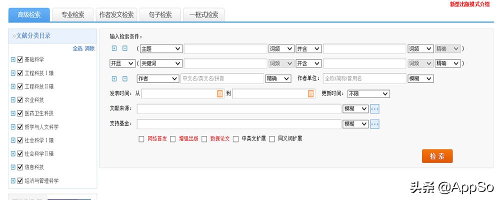Open the 关键词 field dropdown
Image resolution: width=500 pixels, height=200 pixels.
[161, 63]
